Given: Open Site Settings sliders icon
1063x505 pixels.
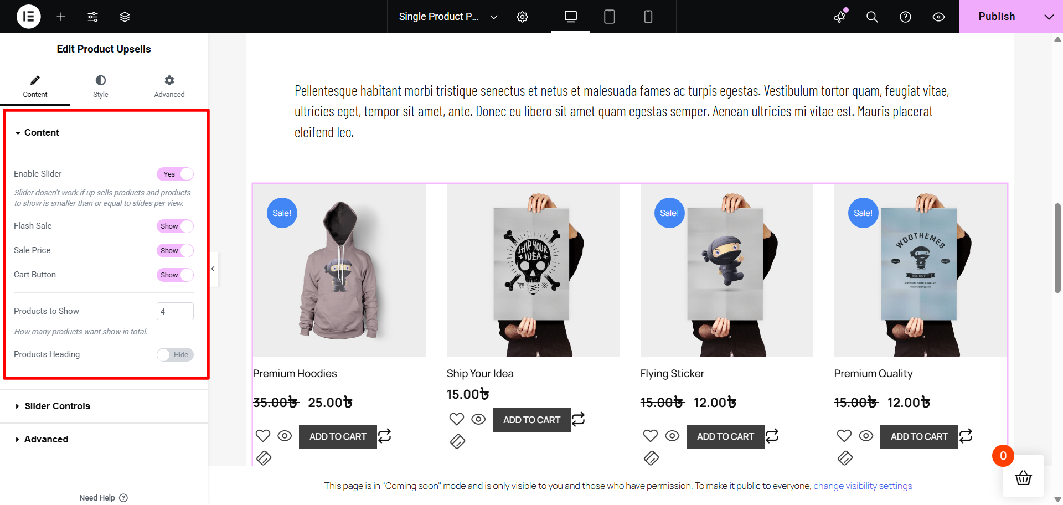Looking at the screenshot, I should 92,17.
